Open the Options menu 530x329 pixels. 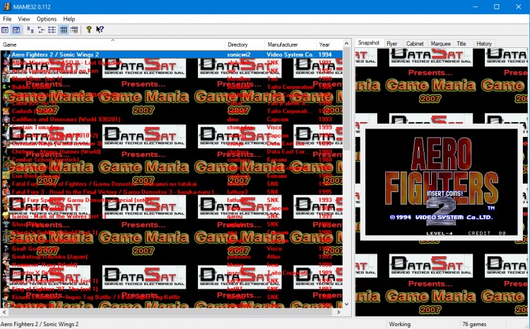[x=47, y=19]
